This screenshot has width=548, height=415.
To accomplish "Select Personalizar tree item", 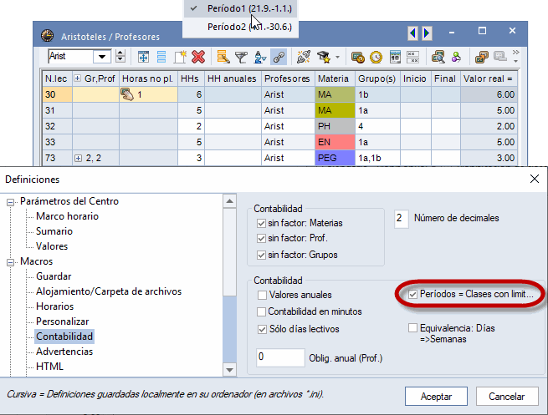I will (x=62, y=321).
